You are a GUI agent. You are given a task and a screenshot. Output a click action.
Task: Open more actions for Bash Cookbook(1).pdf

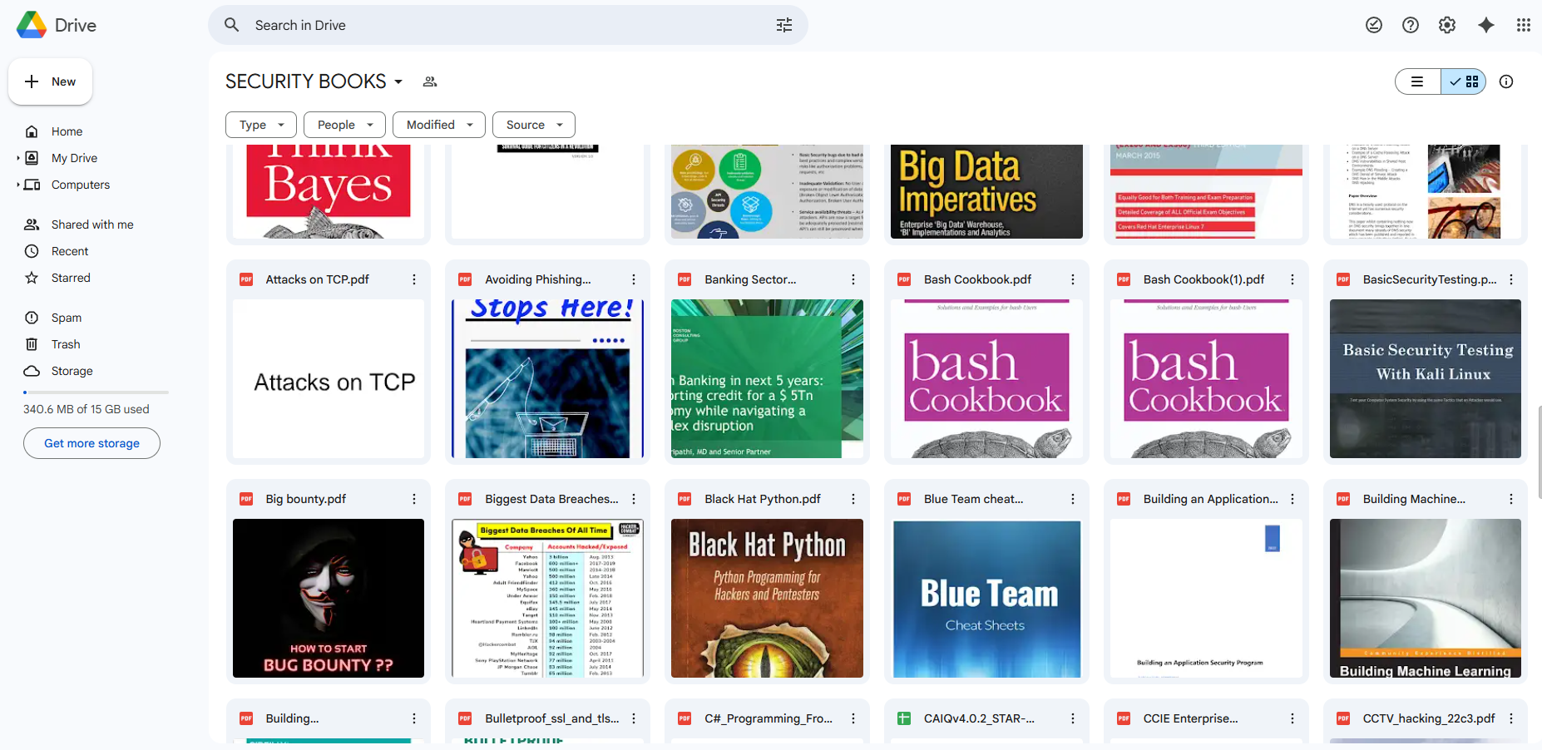click(1292, 279)
